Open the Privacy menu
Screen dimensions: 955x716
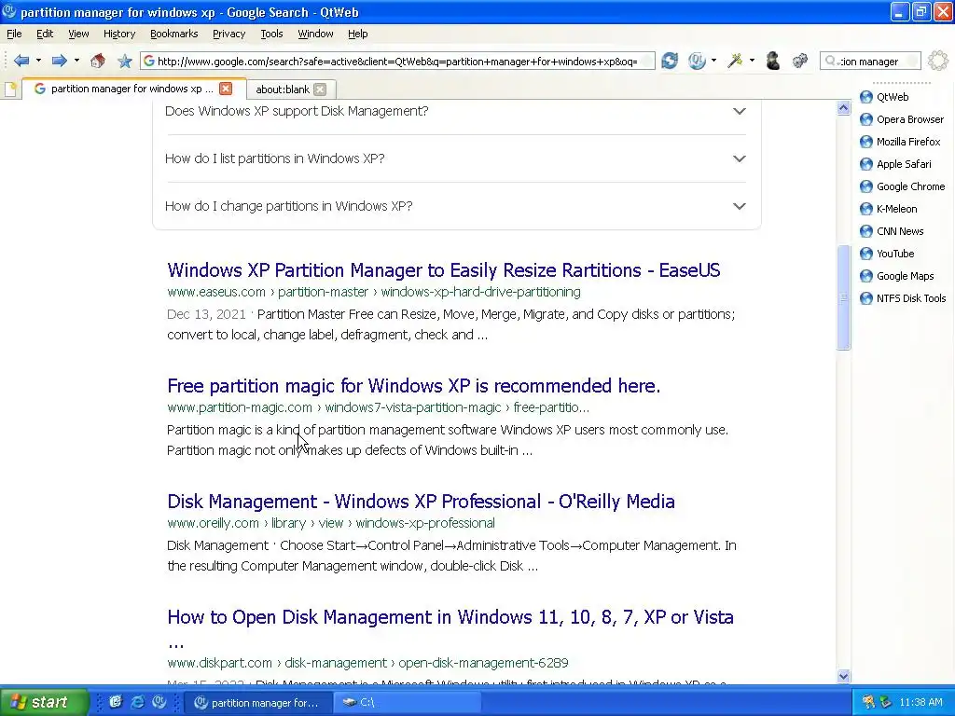tap(229, 34)
